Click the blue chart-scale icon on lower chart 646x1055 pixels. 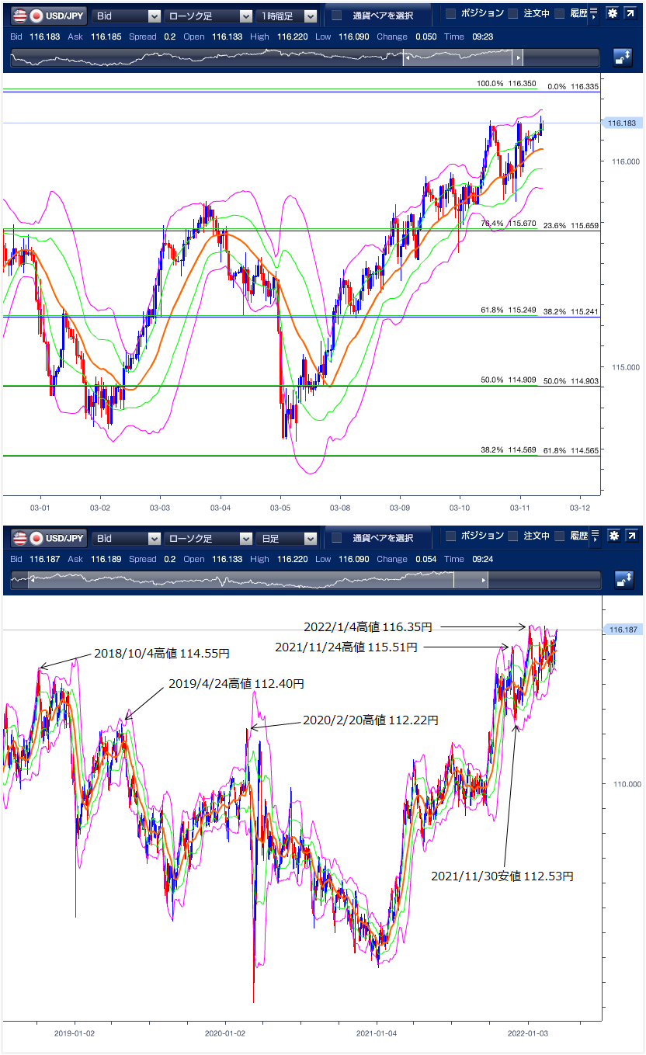point(622,579)
